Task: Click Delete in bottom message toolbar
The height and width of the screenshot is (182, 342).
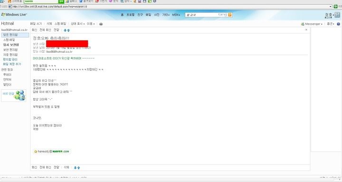Action: pos(66,167)
